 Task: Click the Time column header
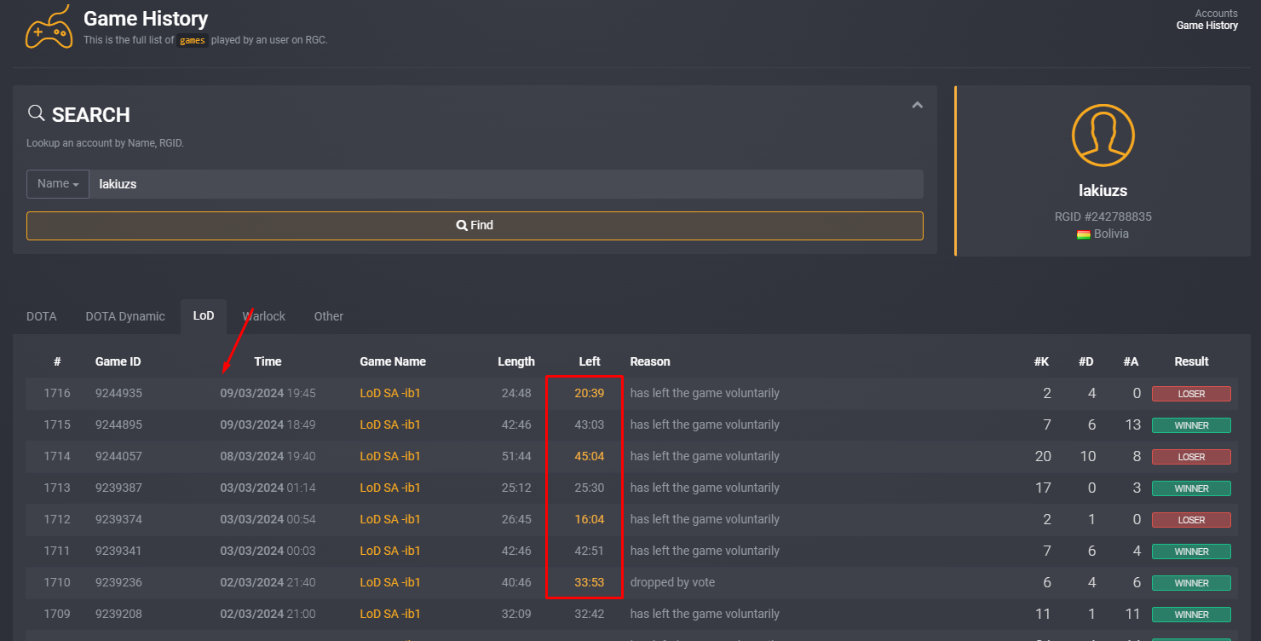pyautogui.click(x=268, y=361)
